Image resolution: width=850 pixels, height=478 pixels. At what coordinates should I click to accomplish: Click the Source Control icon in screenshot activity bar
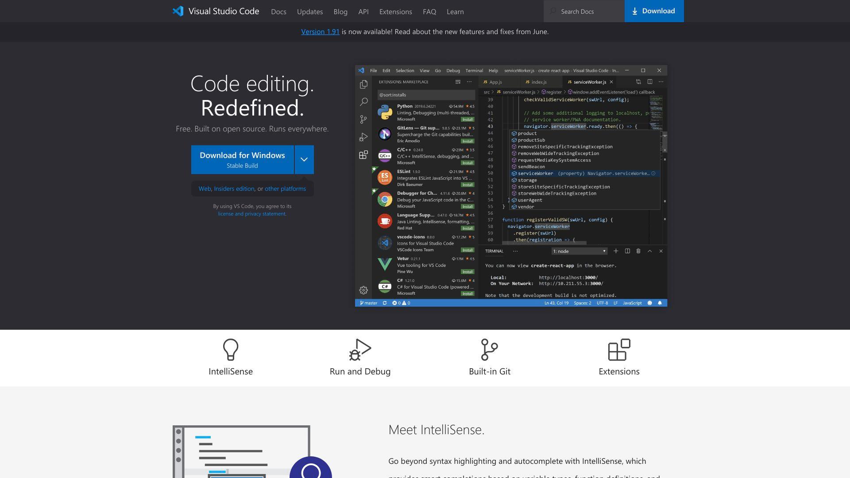[x=363, y=119]
